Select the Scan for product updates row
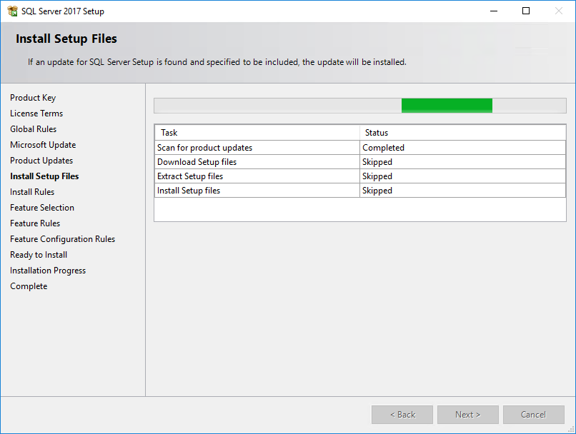This screenshot has width=576, height=434. coord(360,148)
